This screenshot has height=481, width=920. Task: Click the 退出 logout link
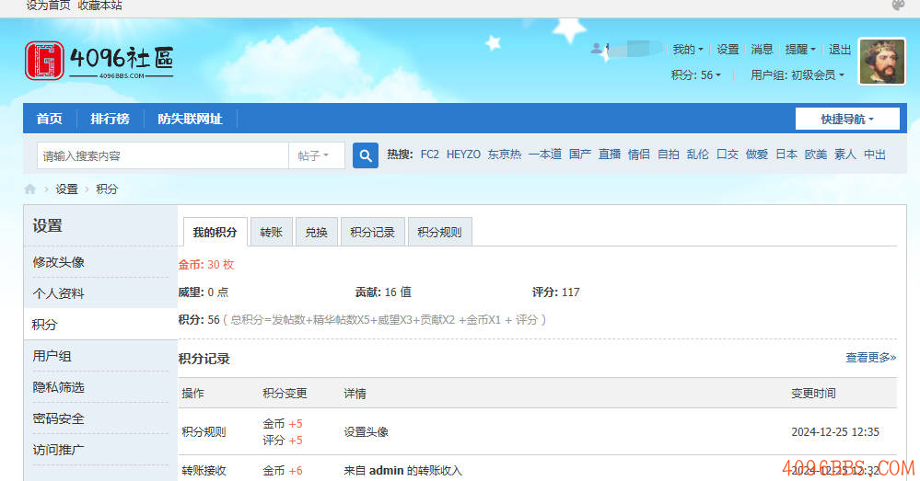click(840, 50)
